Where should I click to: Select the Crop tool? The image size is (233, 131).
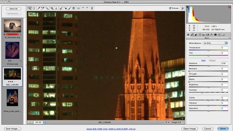[52, 8]
